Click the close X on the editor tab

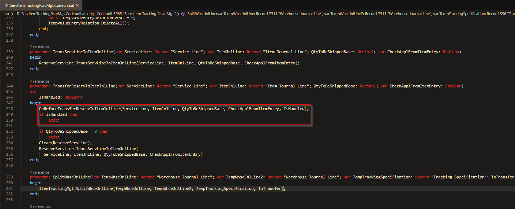[x=77, y=5]
